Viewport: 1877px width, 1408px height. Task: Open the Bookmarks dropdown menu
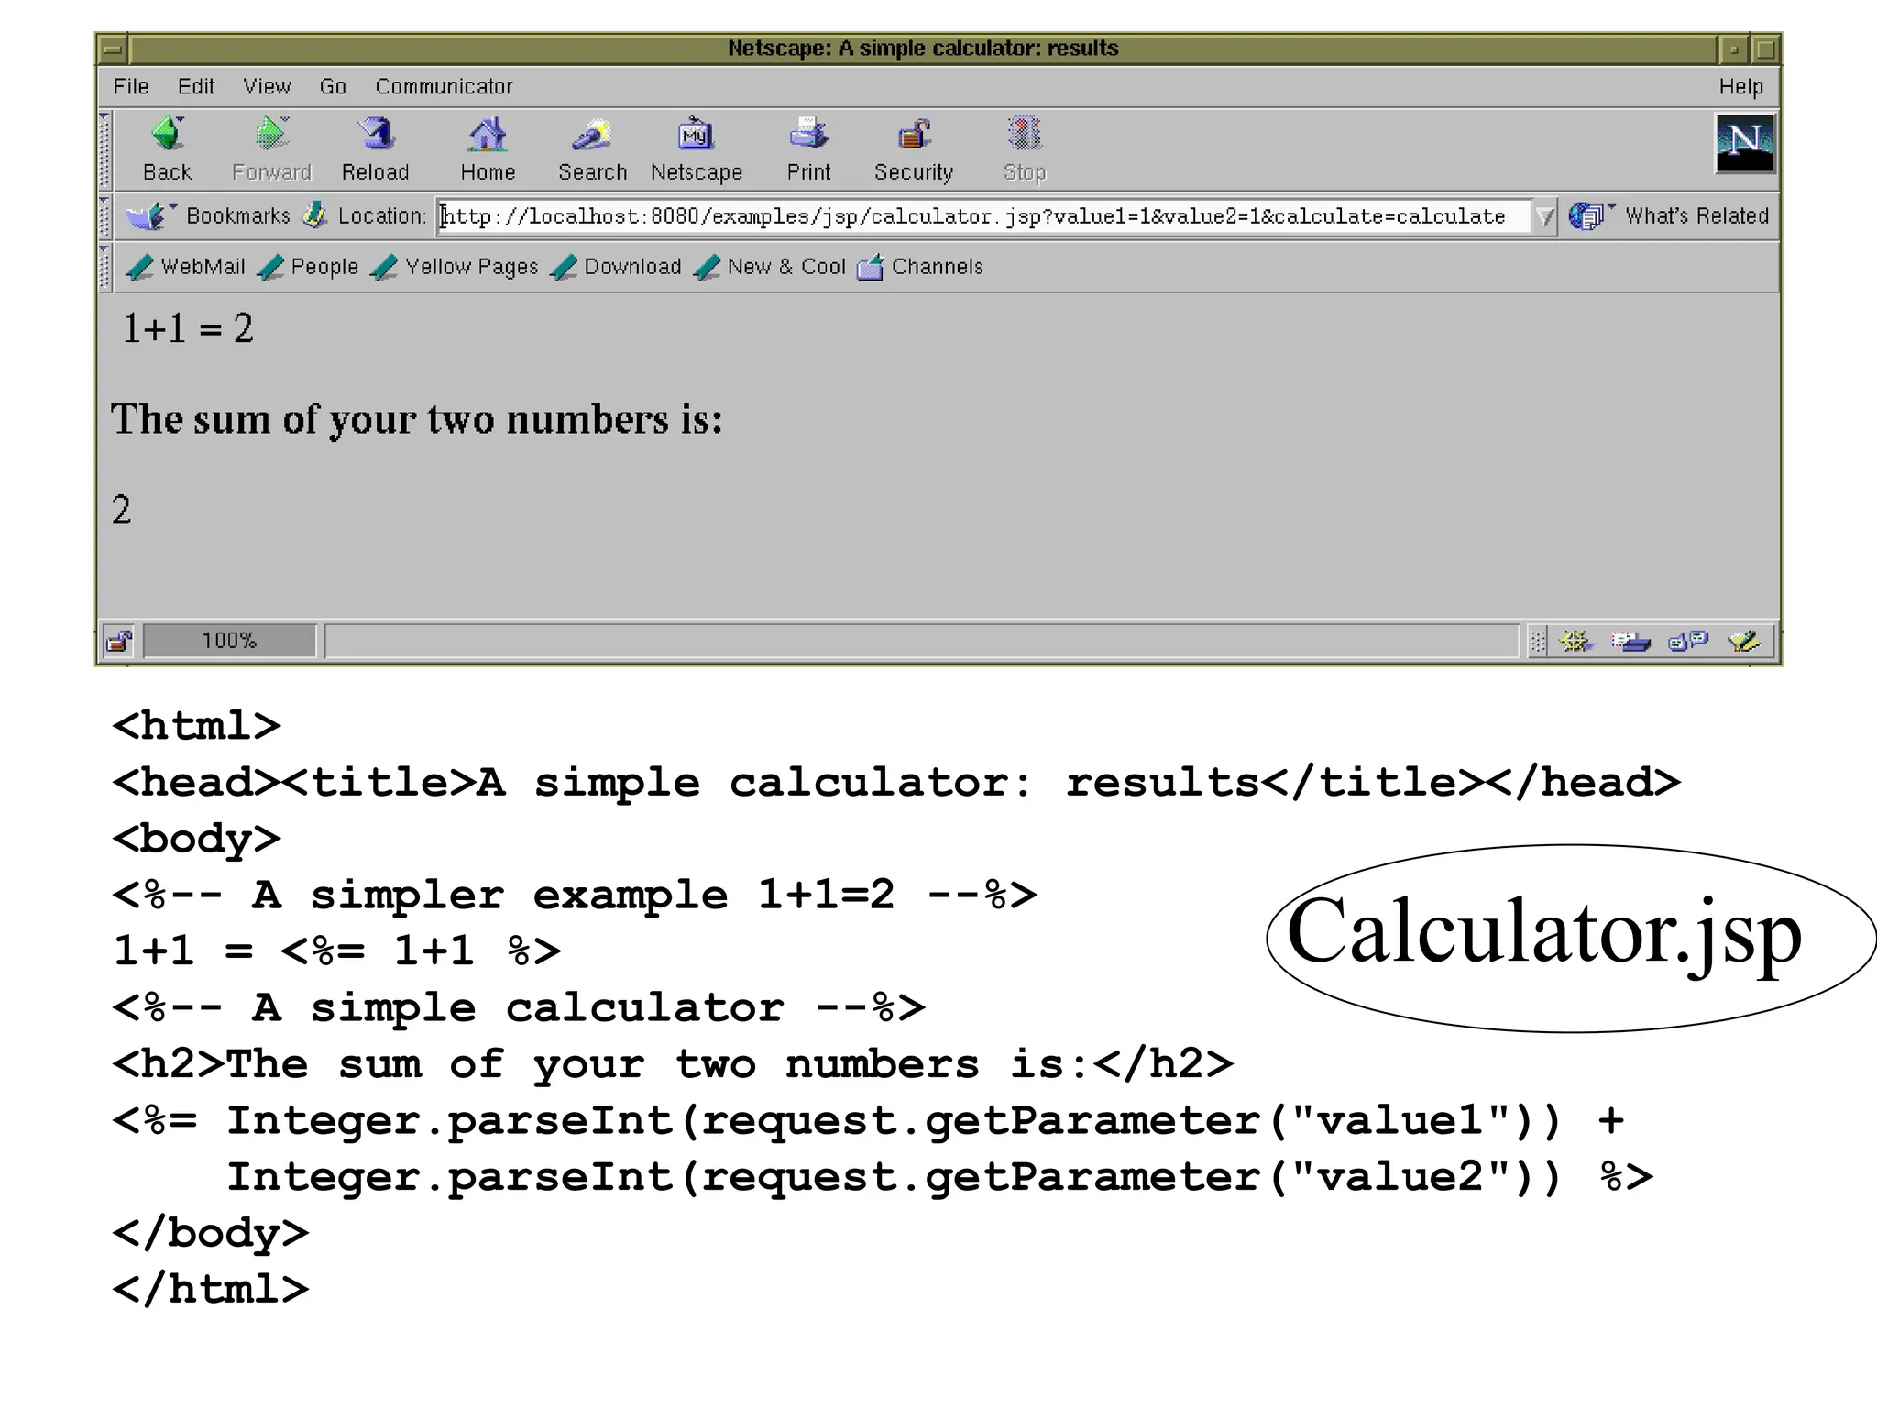pos(209,216)
